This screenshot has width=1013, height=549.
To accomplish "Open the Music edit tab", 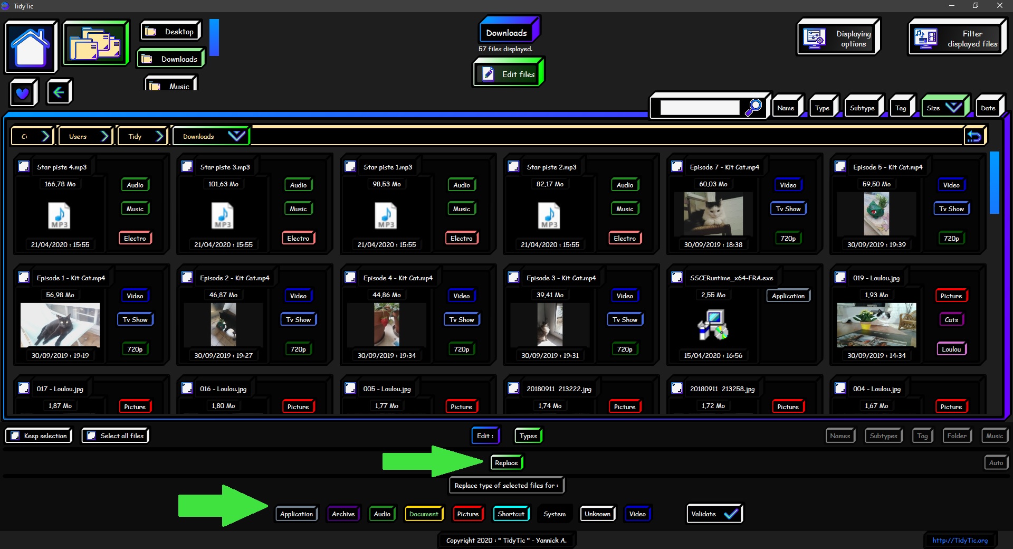I will point(995,436).
